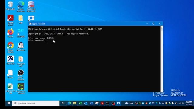Click the Windows Start button
The height and width of the screenshot is (109, 194).
[9, 103]
